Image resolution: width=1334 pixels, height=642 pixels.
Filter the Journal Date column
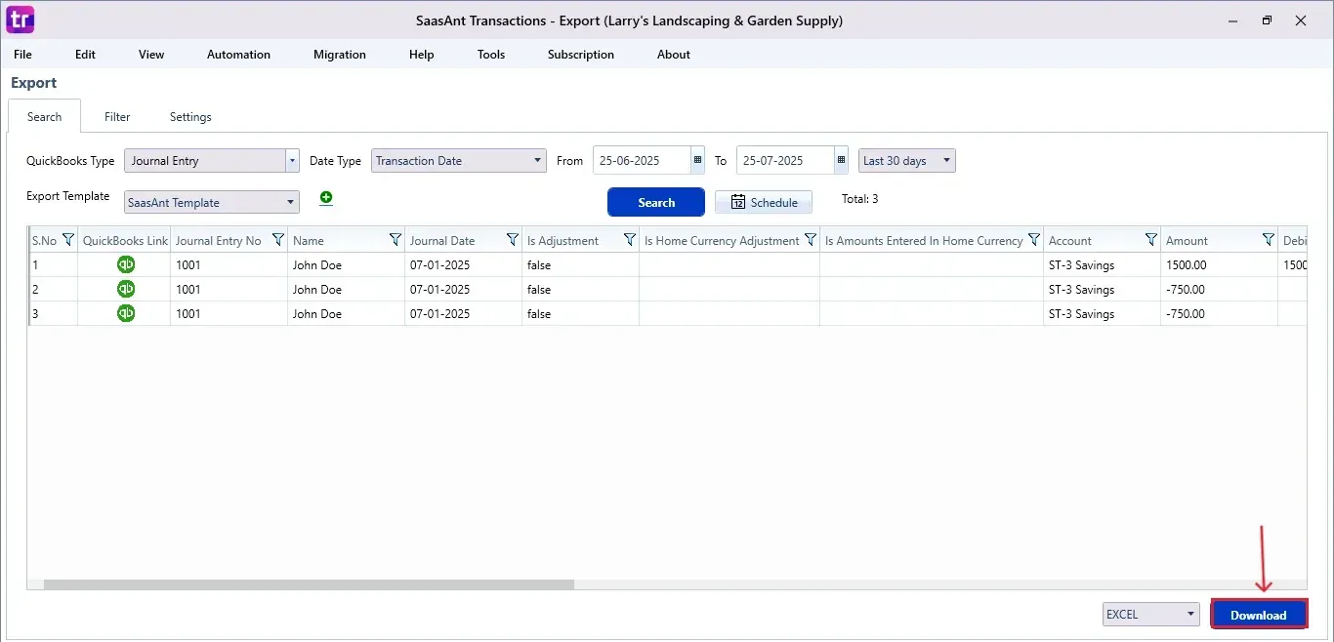512,239
